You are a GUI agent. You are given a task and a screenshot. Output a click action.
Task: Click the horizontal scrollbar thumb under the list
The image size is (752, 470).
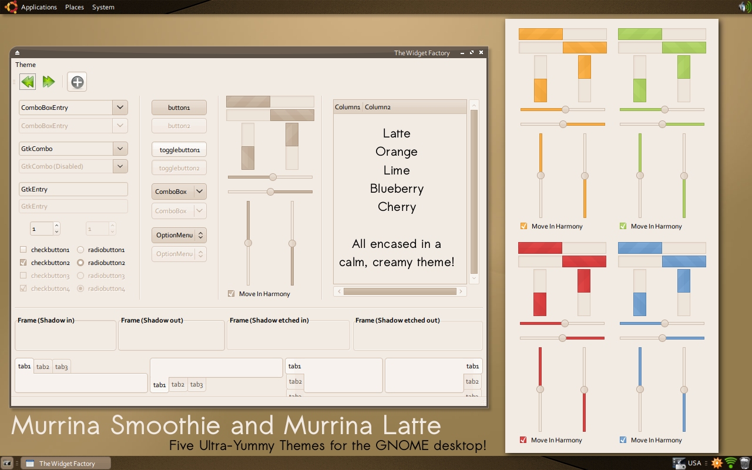[400, 291]
